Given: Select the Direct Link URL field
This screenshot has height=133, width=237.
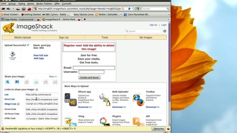Looking at the screenshot, I should pos(42,99).
